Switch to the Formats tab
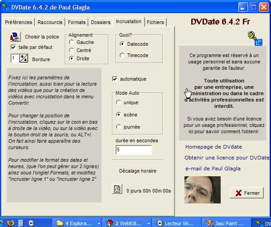 77,22
